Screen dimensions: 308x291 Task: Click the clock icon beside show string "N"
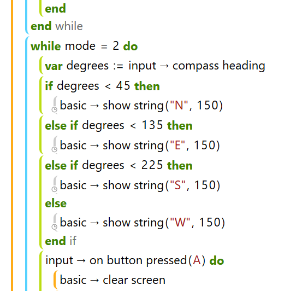coord(55,109)
